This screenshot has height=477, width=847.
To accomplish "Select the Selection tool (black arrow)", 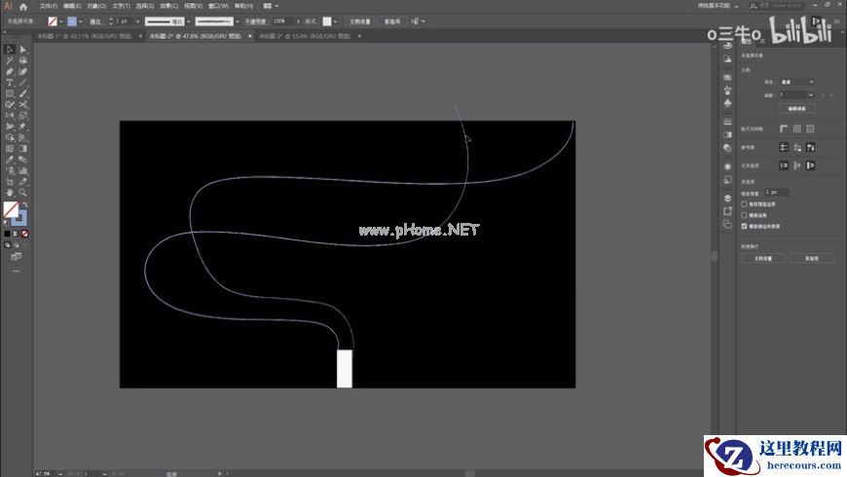I will tap(10, 50).
